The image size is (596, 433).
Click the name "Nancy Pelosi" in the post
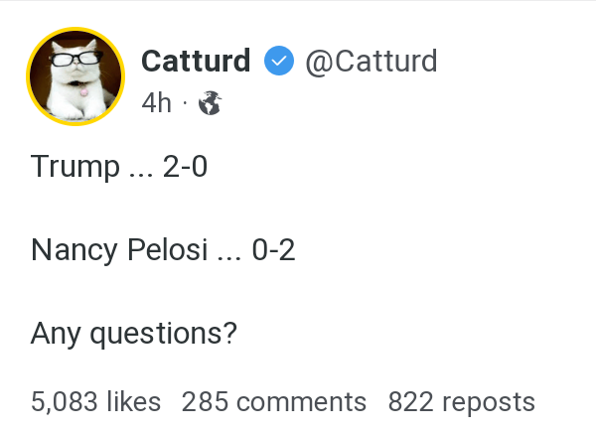tap(119, 249)
